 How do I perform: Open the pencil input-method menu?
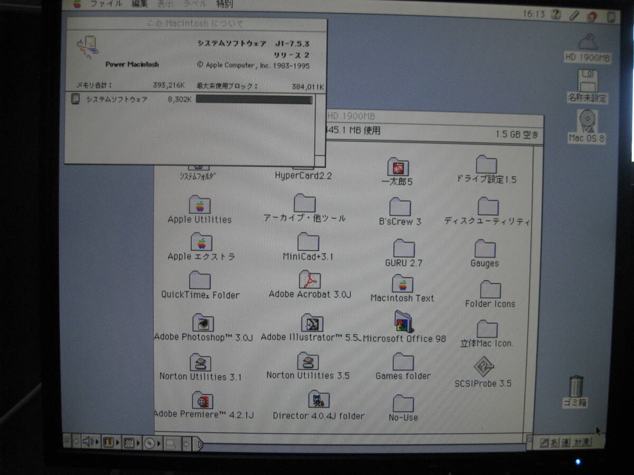tap(574, 15)
